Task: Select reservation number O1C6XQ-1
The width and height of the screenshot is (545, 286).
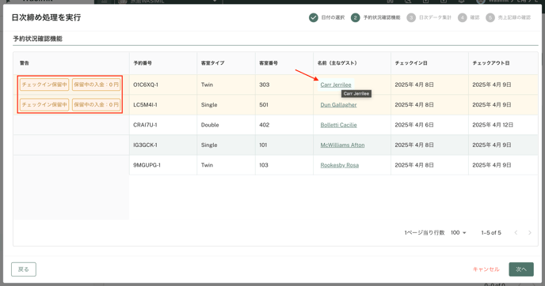Action: tap(146, 85)
